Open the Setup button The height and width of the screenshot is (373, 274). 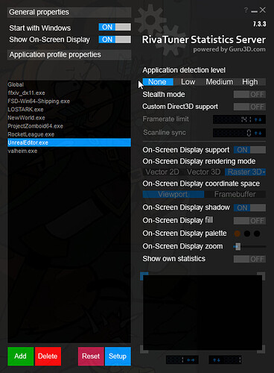point(118,356)
